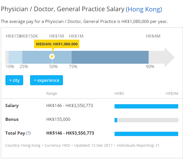Click the 90% percentile label
Image resolution: width=183 pixels, height=159 pixels.
coord(150,67)
